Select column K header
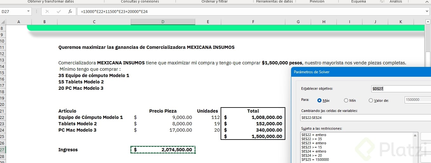The image size is (431, 163). [x=401, y=22]
